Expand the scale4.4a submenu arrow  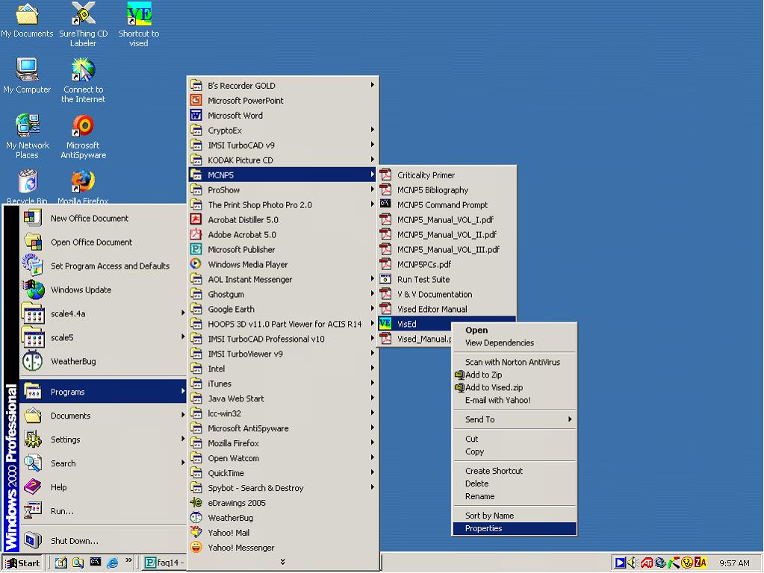(183, 313)
